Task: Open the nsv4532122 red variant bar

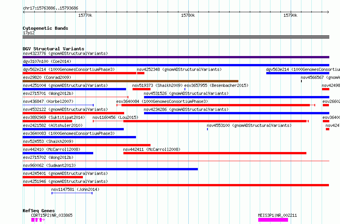Action: point(73,113)
